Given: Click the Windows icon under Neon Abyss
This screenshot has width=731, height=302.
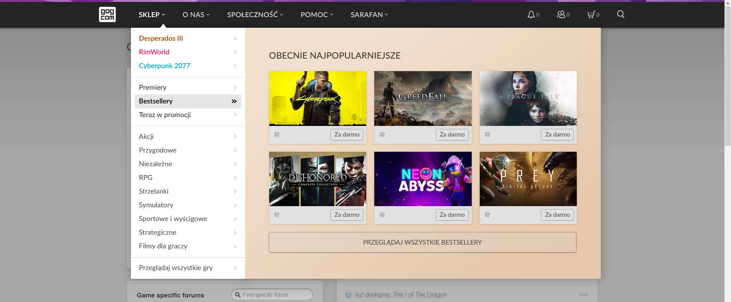Looking at the screenshot, I should (x=382, y=215).
